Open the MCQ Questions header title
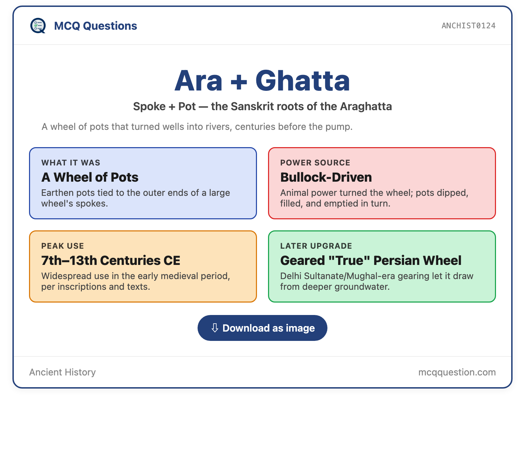 click(x=96, y=26)
